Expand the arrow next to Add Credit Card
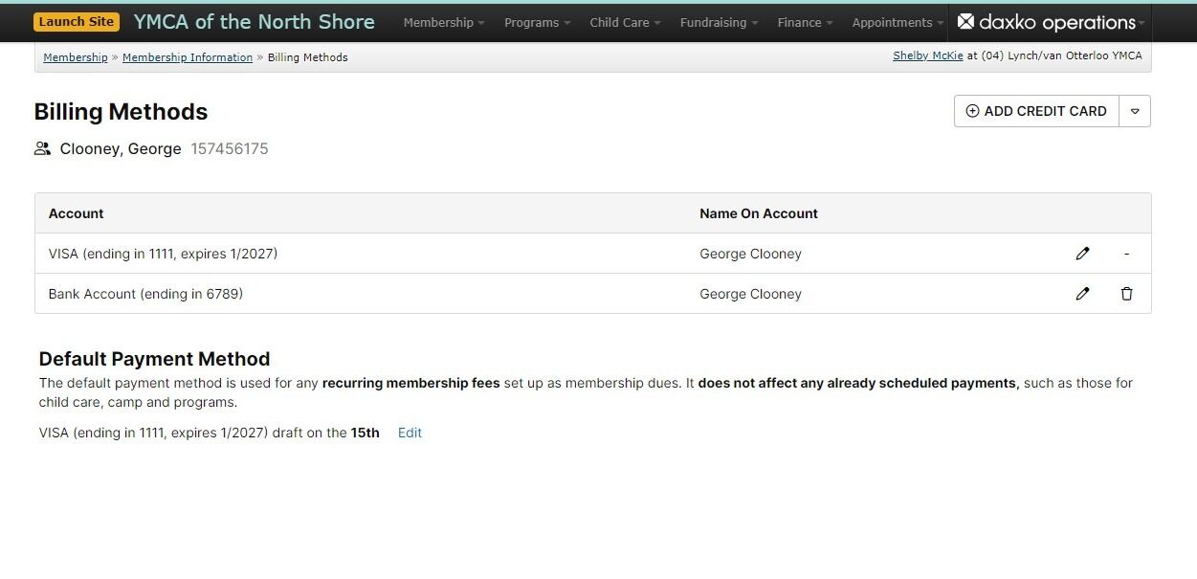Screen dimensions: 1197x579 click(1135, 111)
